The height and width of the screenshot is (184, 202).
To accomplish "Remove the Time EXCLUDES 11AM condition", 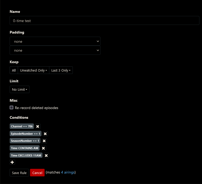I will pyautogui.click(x=46, y=155).
